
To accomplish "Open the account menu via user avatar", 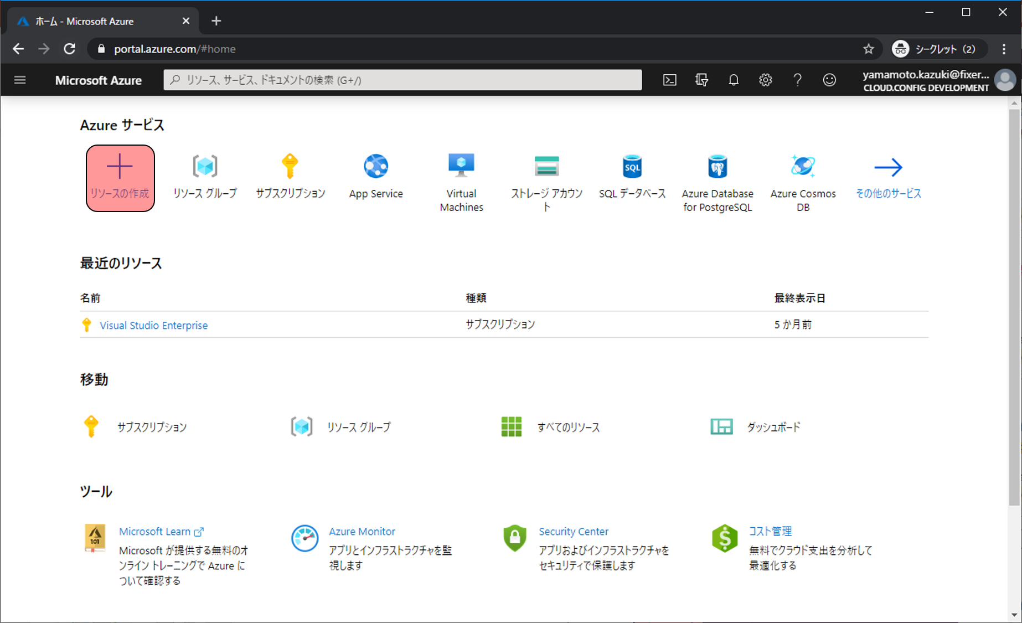I will coord(1005,80).
